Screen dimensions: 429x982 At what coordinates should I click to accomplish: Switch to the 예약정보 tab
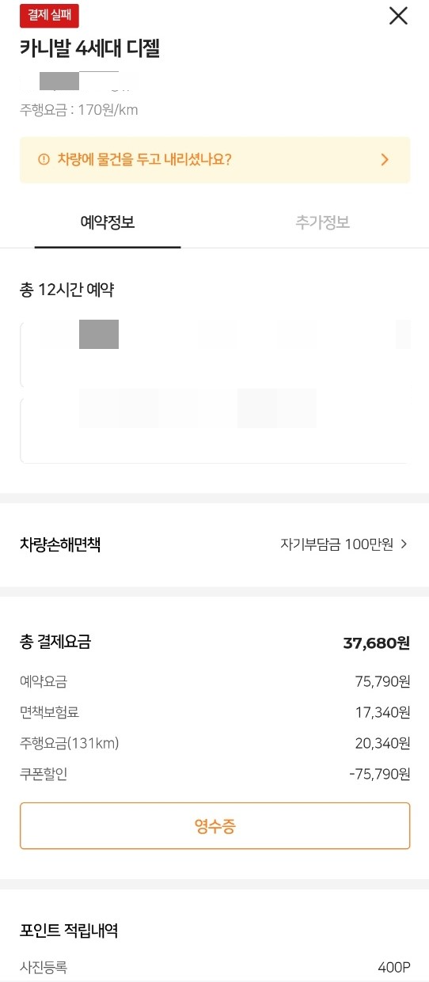[108, 222]
